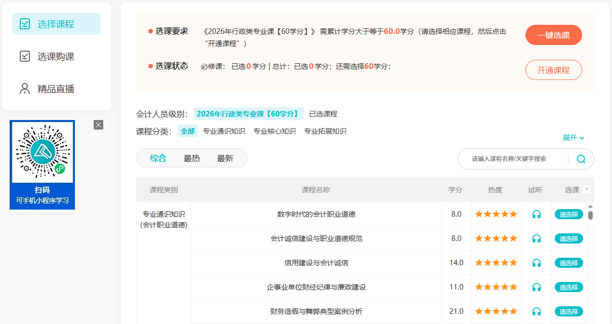Image resolution: width=612 pixels, height=324 pixels.
Task: Play audio preview for 会计诚信建设与职业道德规范
Action: [x=537, y=238]
